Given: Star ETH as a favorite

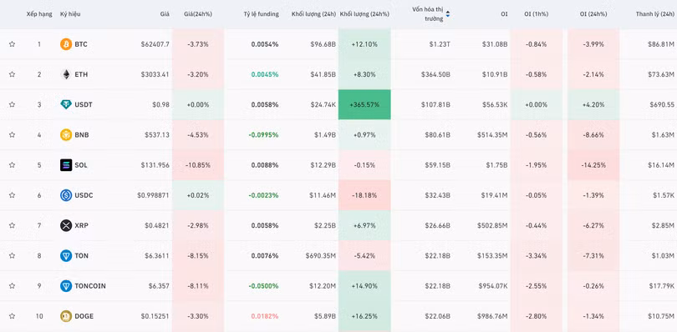Looking at the screenshot, I should click(x=12, y=74).
